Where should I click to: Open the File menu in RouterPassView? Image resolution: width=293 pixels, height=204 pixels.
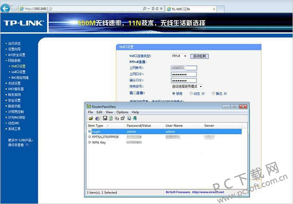click(x=90, y=112)
